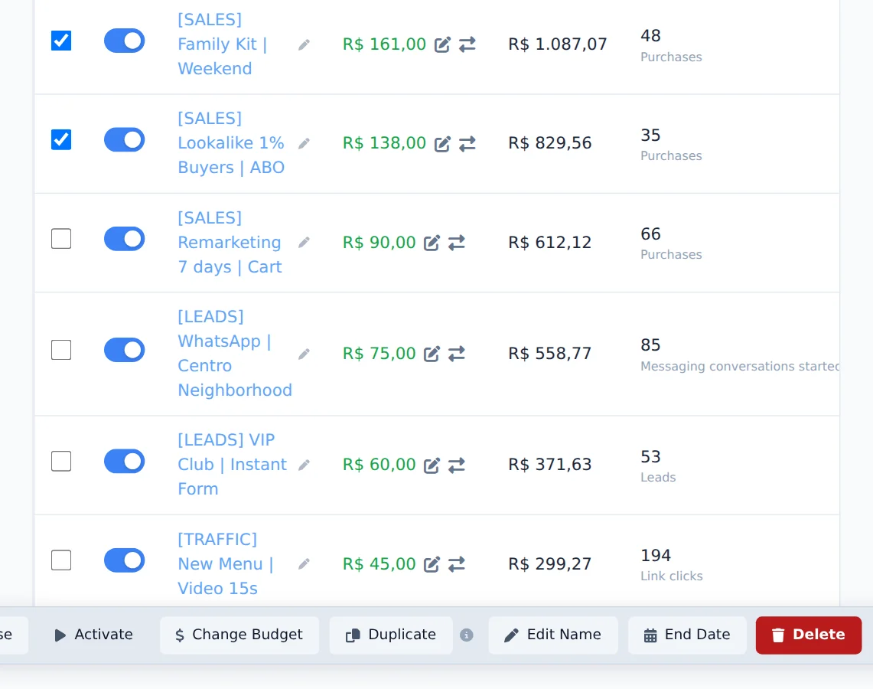The height and width of the screenshot is (689, 873).
Task: Uncheck the Lookalike 1% Buyers campaign checkbox
Action: (x=61, y=140)
